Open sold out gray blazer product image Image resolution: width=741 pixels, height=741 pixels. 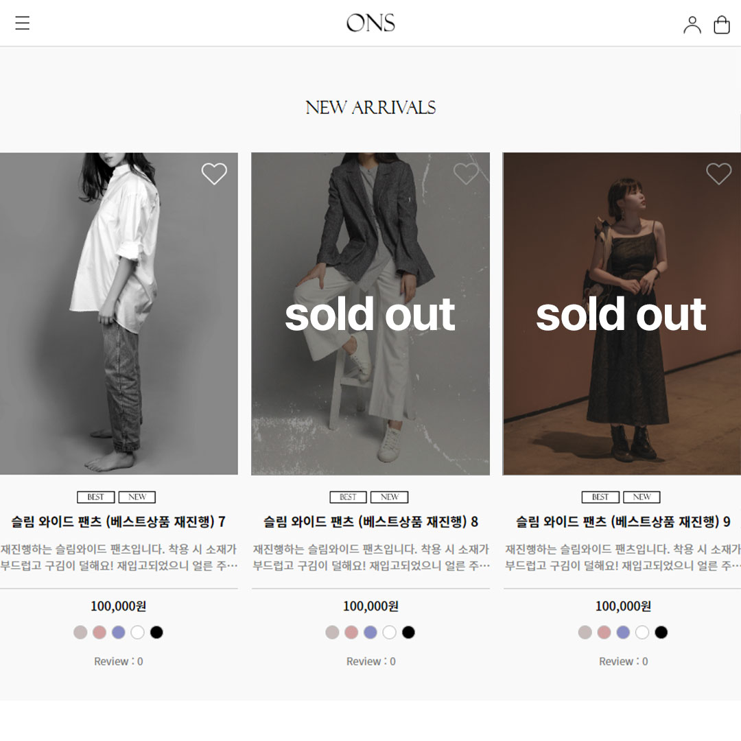370,314
